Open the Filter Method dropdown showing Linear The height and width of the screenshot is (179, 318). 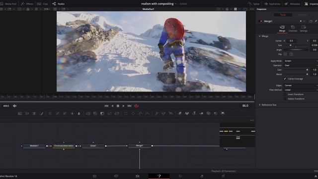click(301, 90)
